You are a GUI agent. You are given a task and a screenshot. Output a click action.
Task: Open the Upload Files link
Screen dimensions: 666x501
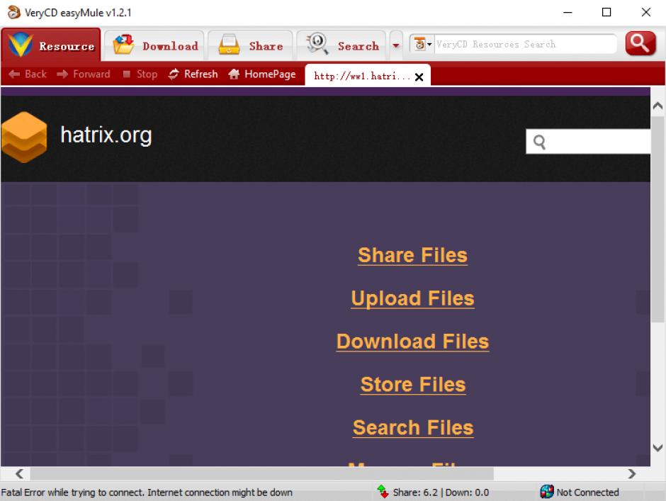[412, 298]
